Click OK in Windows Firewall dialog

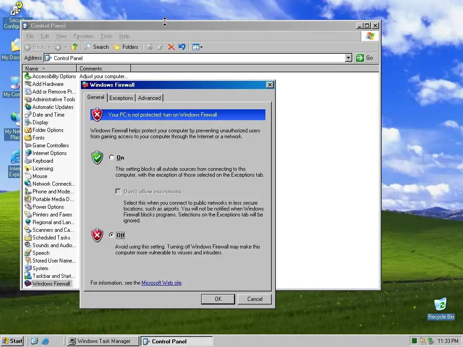tap(218, 299)
